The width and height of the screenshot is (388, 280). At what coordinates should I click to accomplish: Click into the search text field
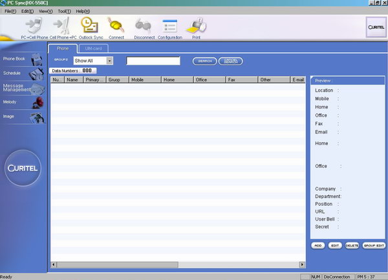(153, 61)
